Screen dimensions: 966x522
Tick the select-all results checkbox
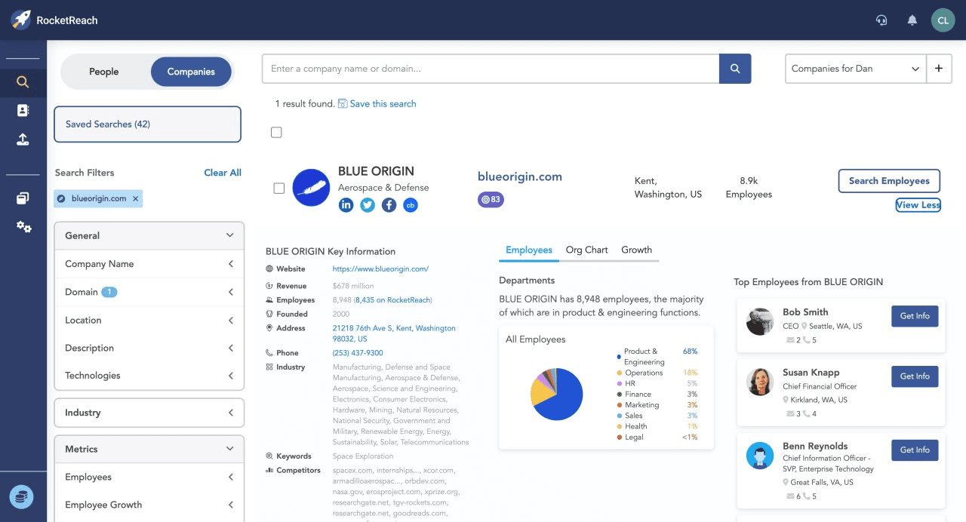[x=276, y=133]
